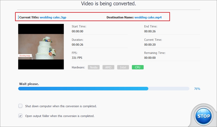
Task: Click the wedding cake.mp4 destination name
Action: click(148, 17)
